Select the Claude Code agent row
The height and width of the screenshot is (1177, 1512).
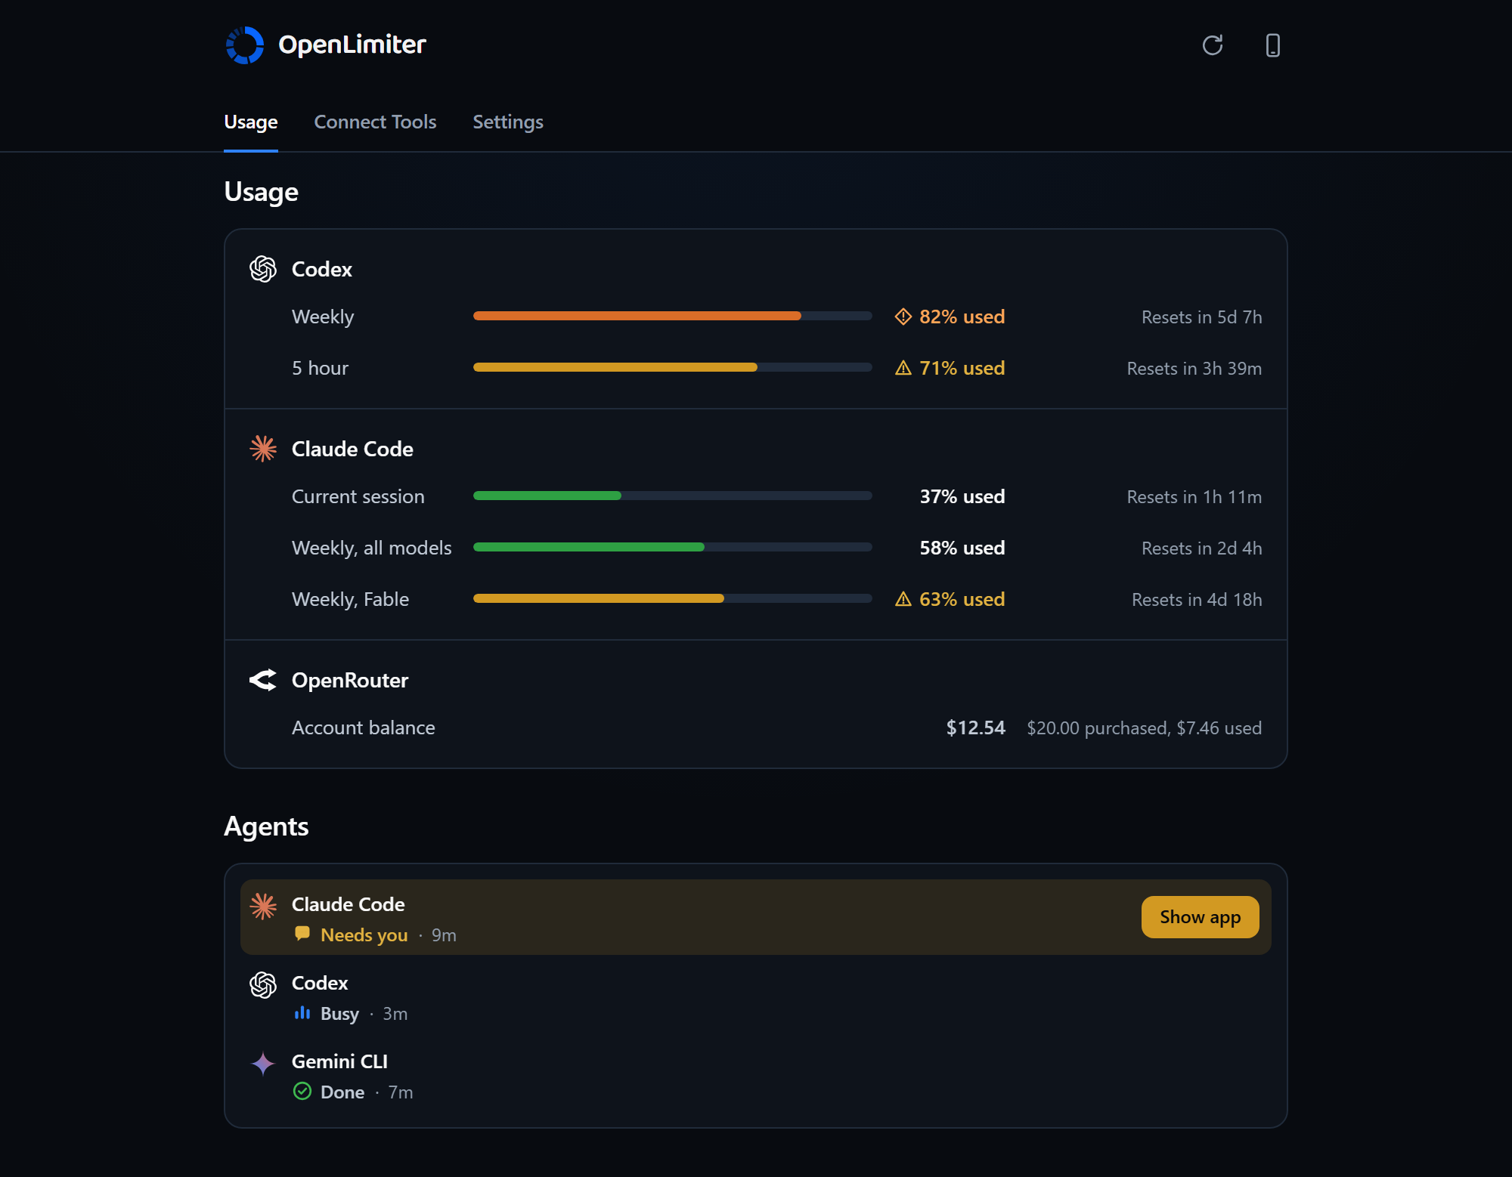pyautogui.click(x=756, y=917)
